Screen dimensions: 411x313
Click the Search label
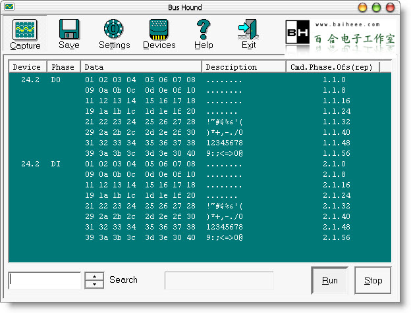tap(123, 279)
